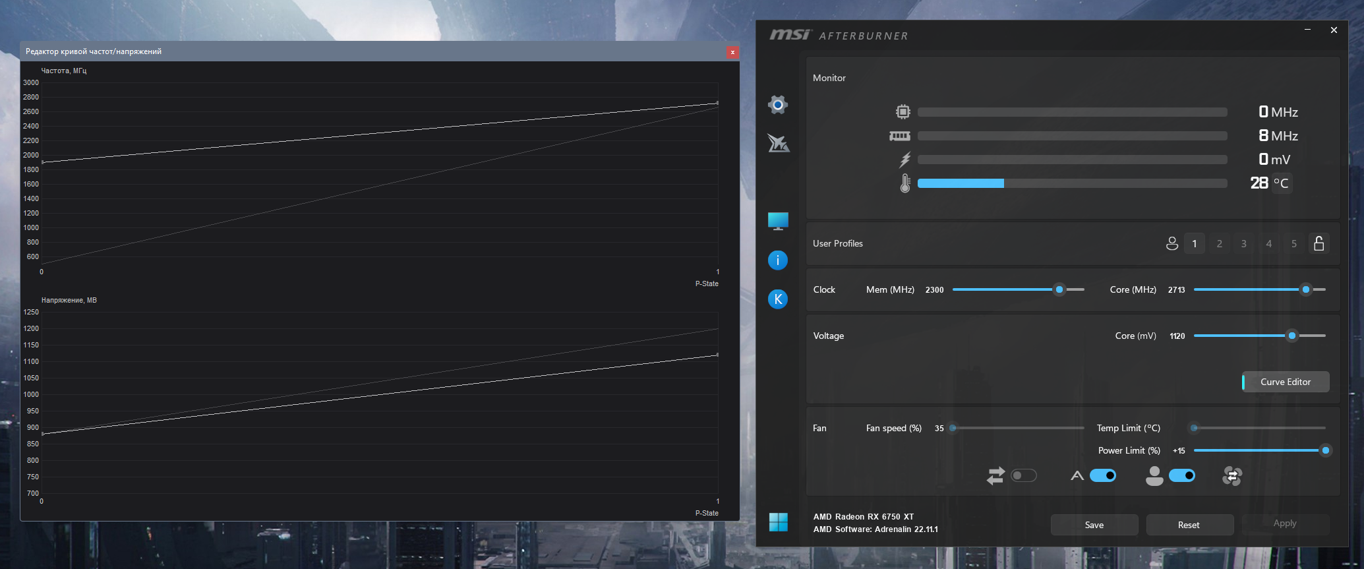Click the Fan speed value 35
Screen dimensions: 1364x569
pos(939,429)
